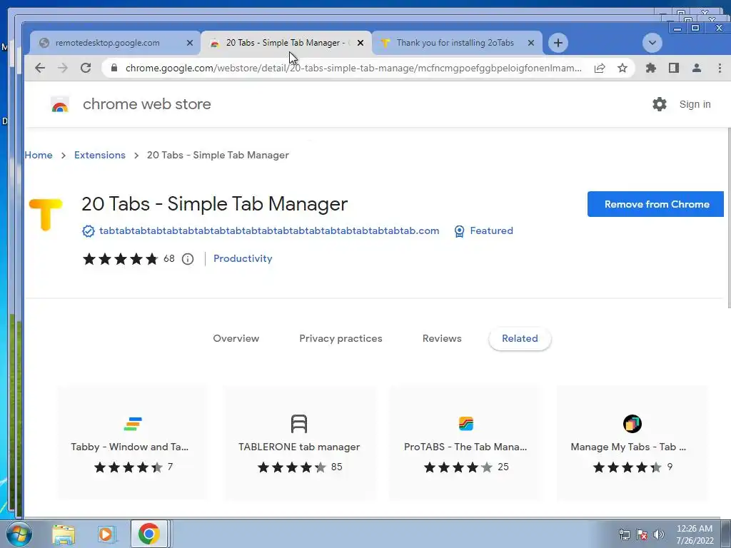Go to Home in the breadcrumb
731x548 pixels.
[39, 155]
